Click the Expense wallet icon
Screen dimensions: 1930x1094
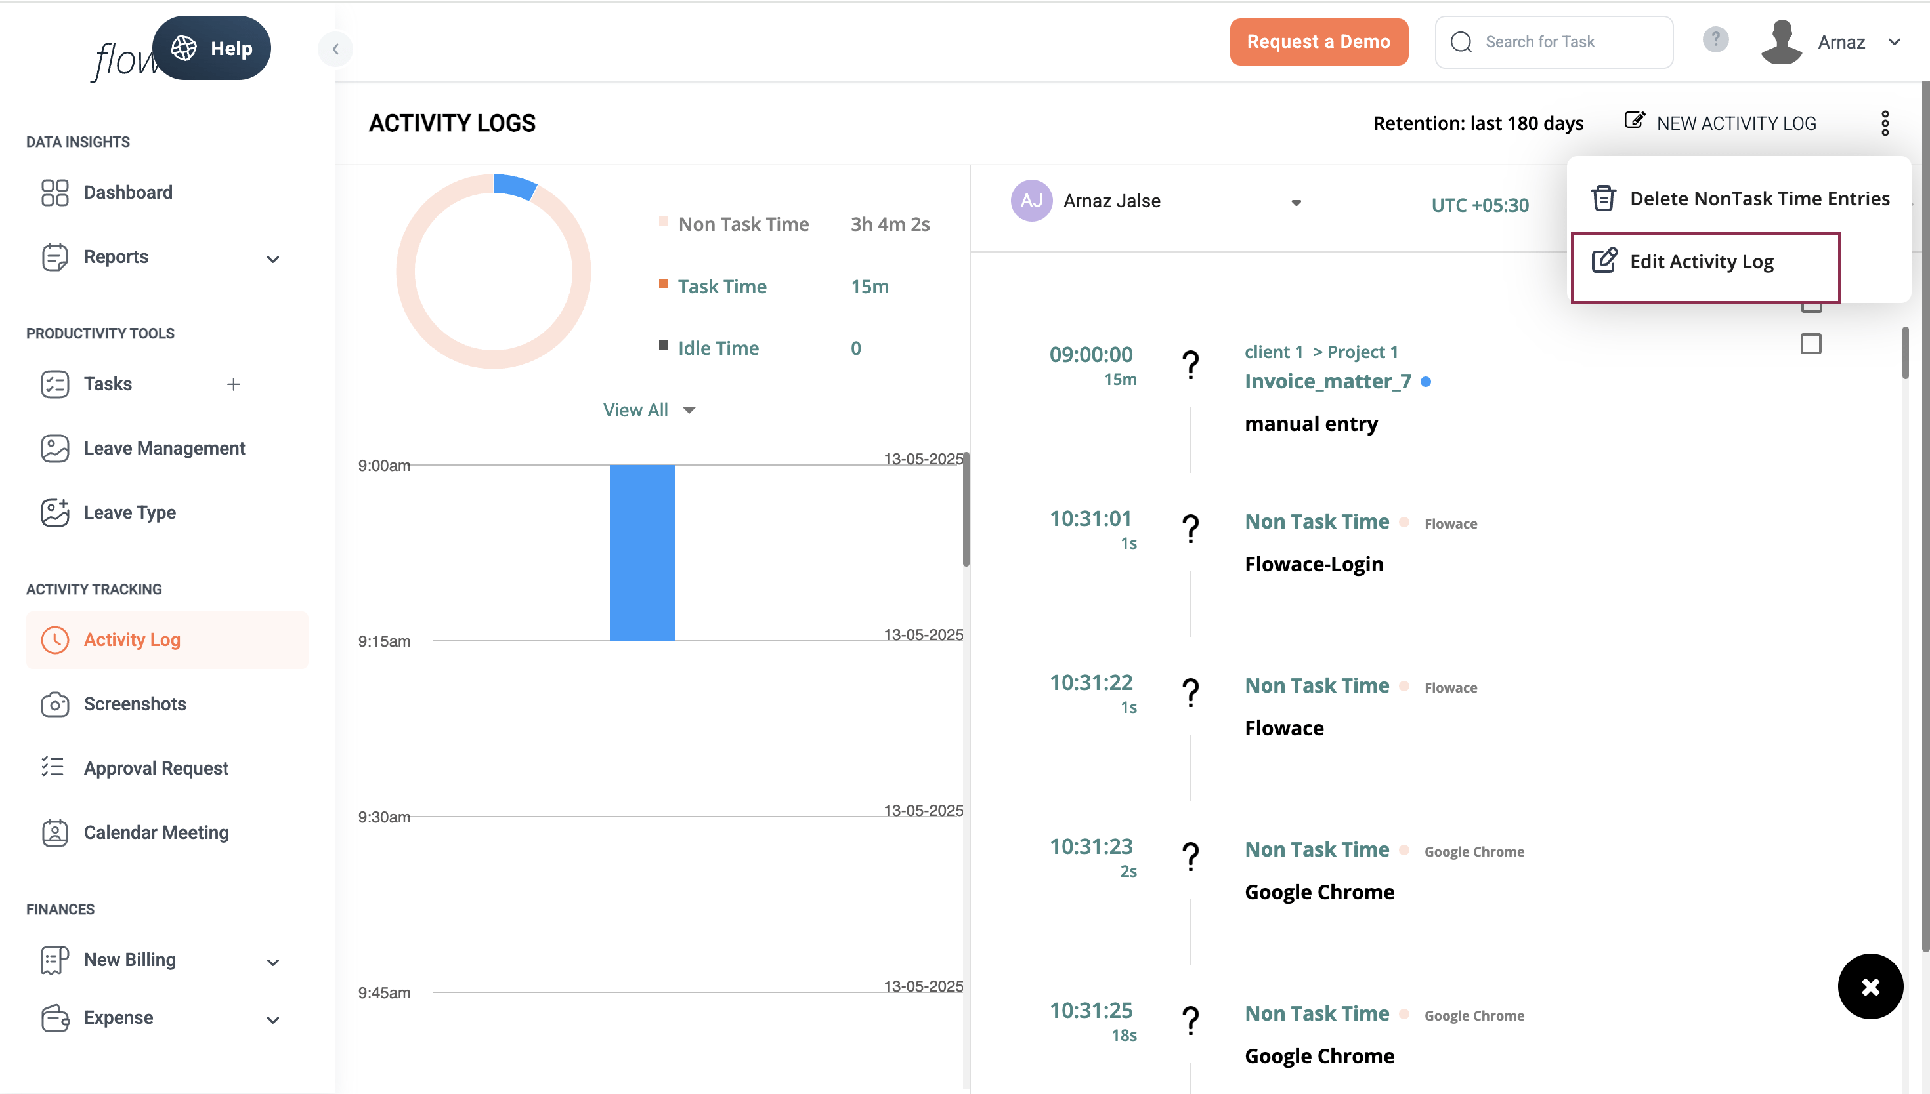tap(55, 1017)
